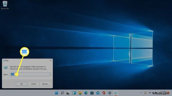The width and height of the screenshot is (172, 96).
Task: Open Microsoft Store from taskbar
Action: pos(92,93)
